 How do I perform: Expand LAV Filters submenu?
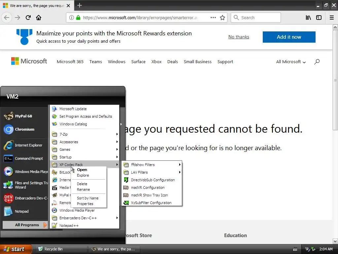click(x=152, y=172)
